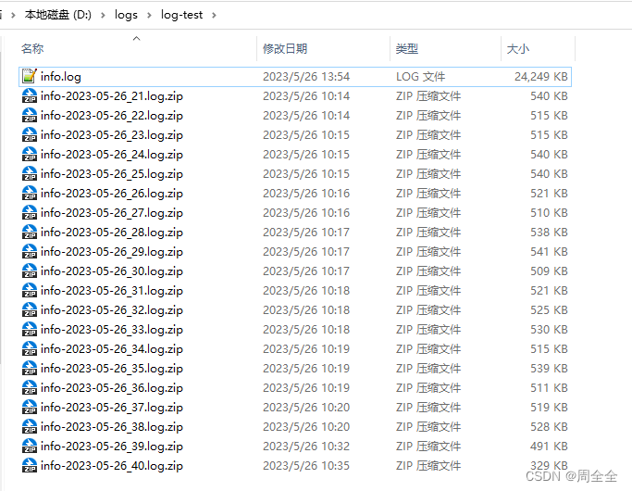This screenshot has width=632, height=491.
Task: Click zip icon of info-2023-05-26_33.log.zip
Action: [30, 330]
